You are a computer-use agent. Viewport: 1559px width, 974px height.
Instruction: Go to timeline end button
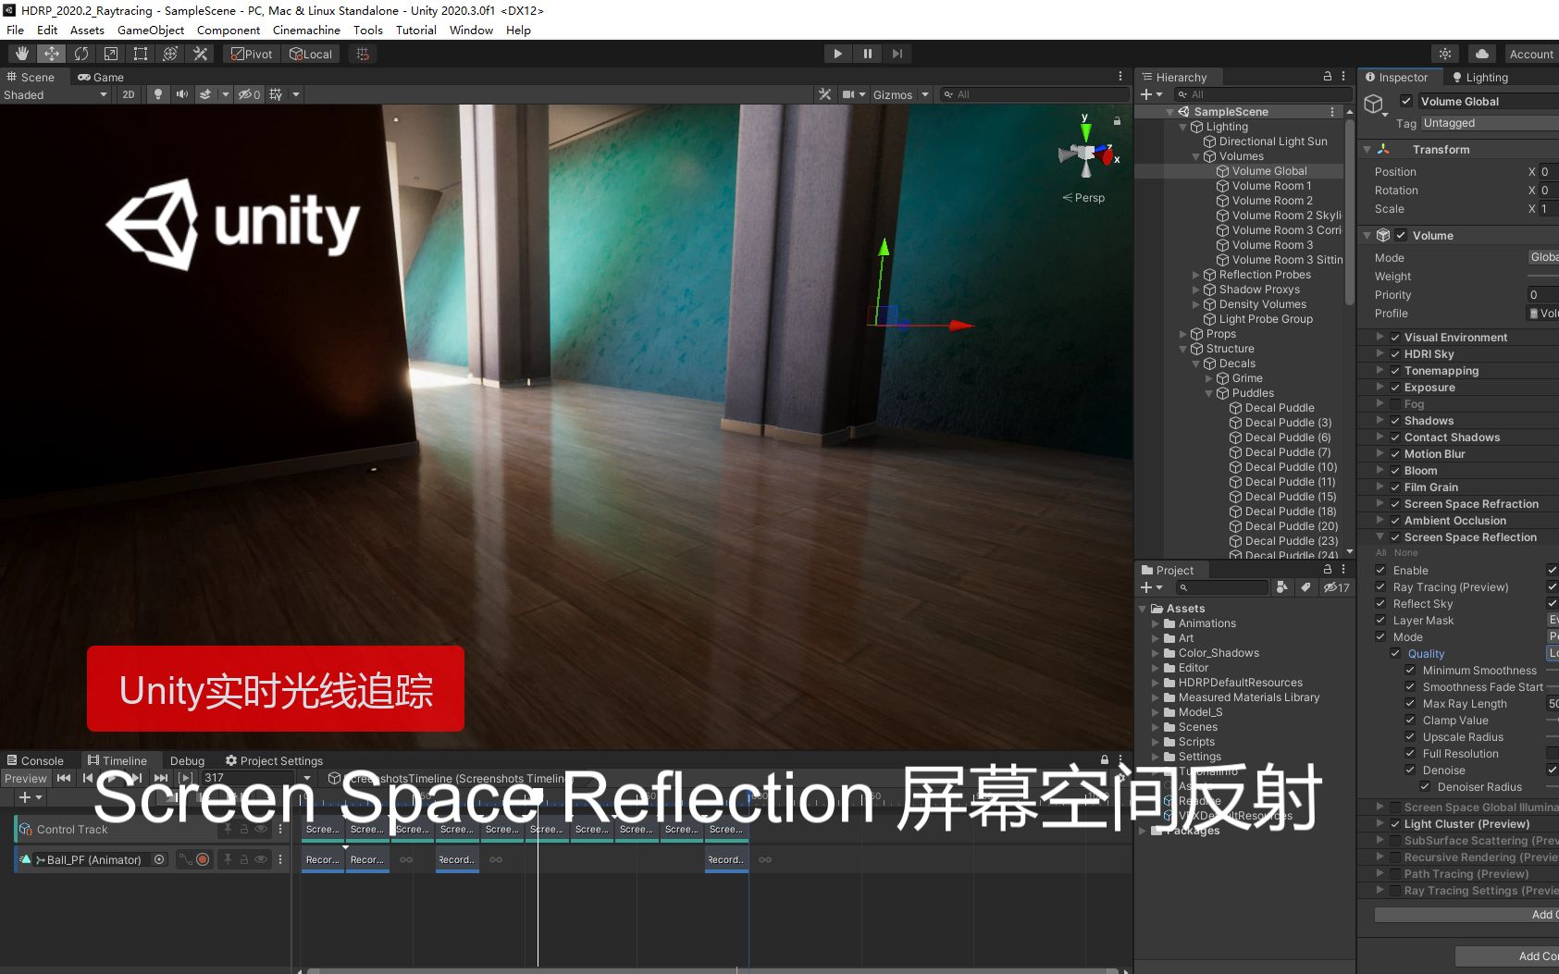(161, 778)
